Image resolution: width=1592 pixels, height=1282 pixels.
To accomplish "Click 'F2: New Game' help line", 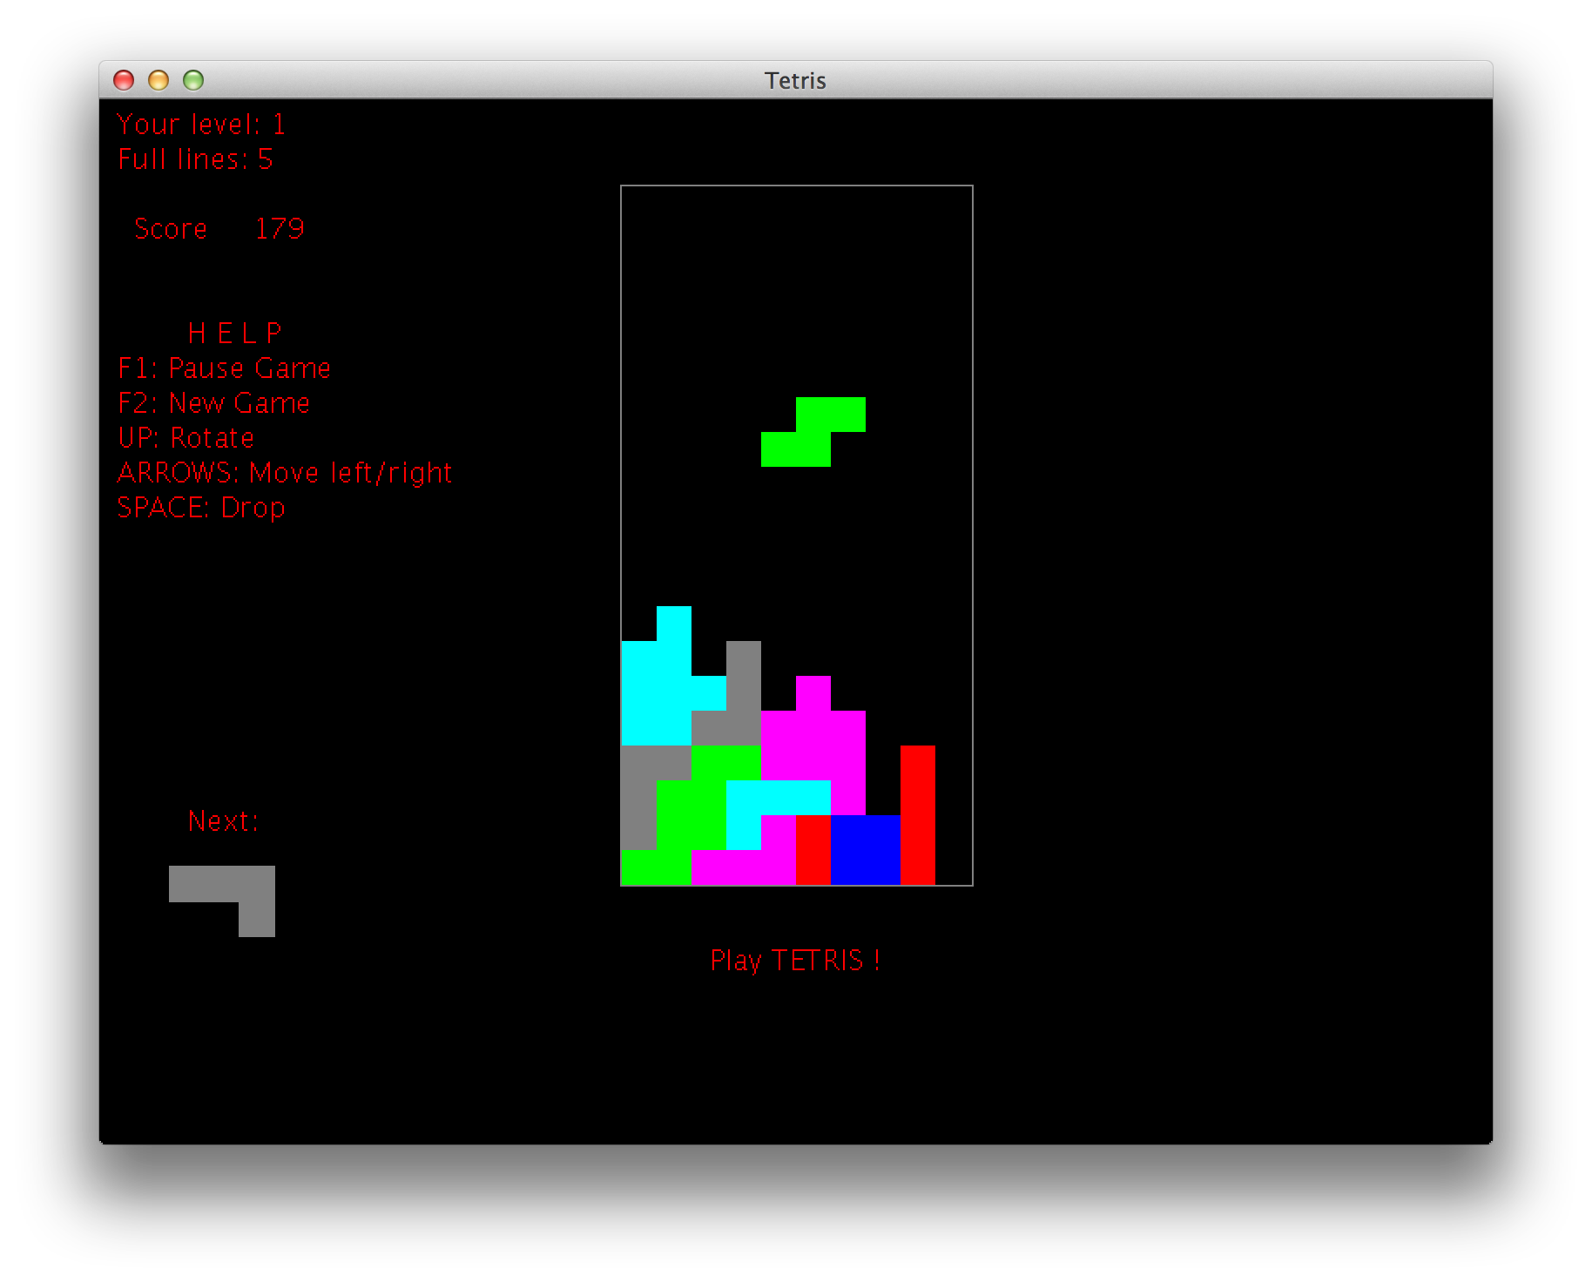I will (213, 403).
